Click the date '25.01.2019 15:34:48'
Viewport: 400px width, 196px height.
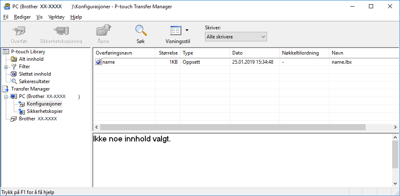click(x=253, y=62)
